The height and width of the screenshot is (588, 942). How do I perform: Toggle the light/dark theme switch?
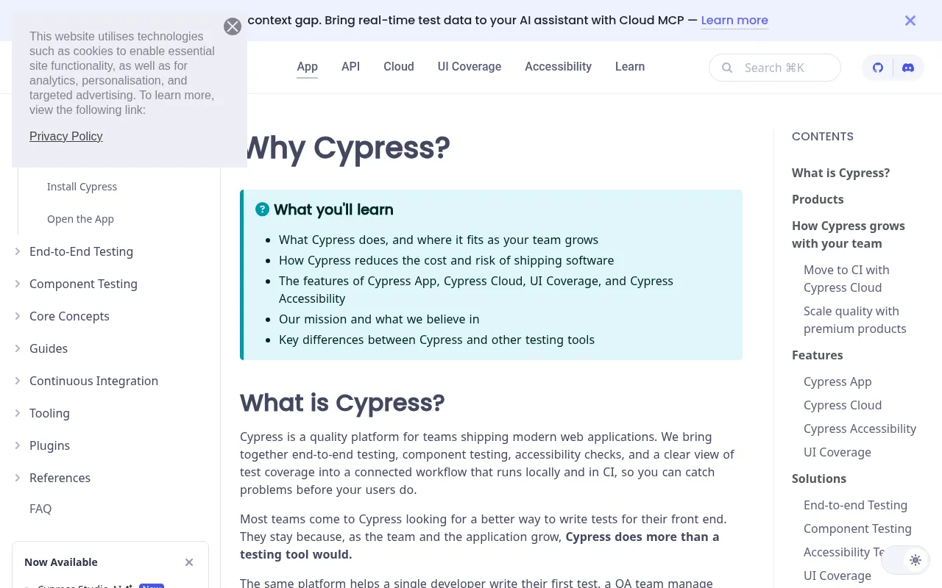[906, 560]
